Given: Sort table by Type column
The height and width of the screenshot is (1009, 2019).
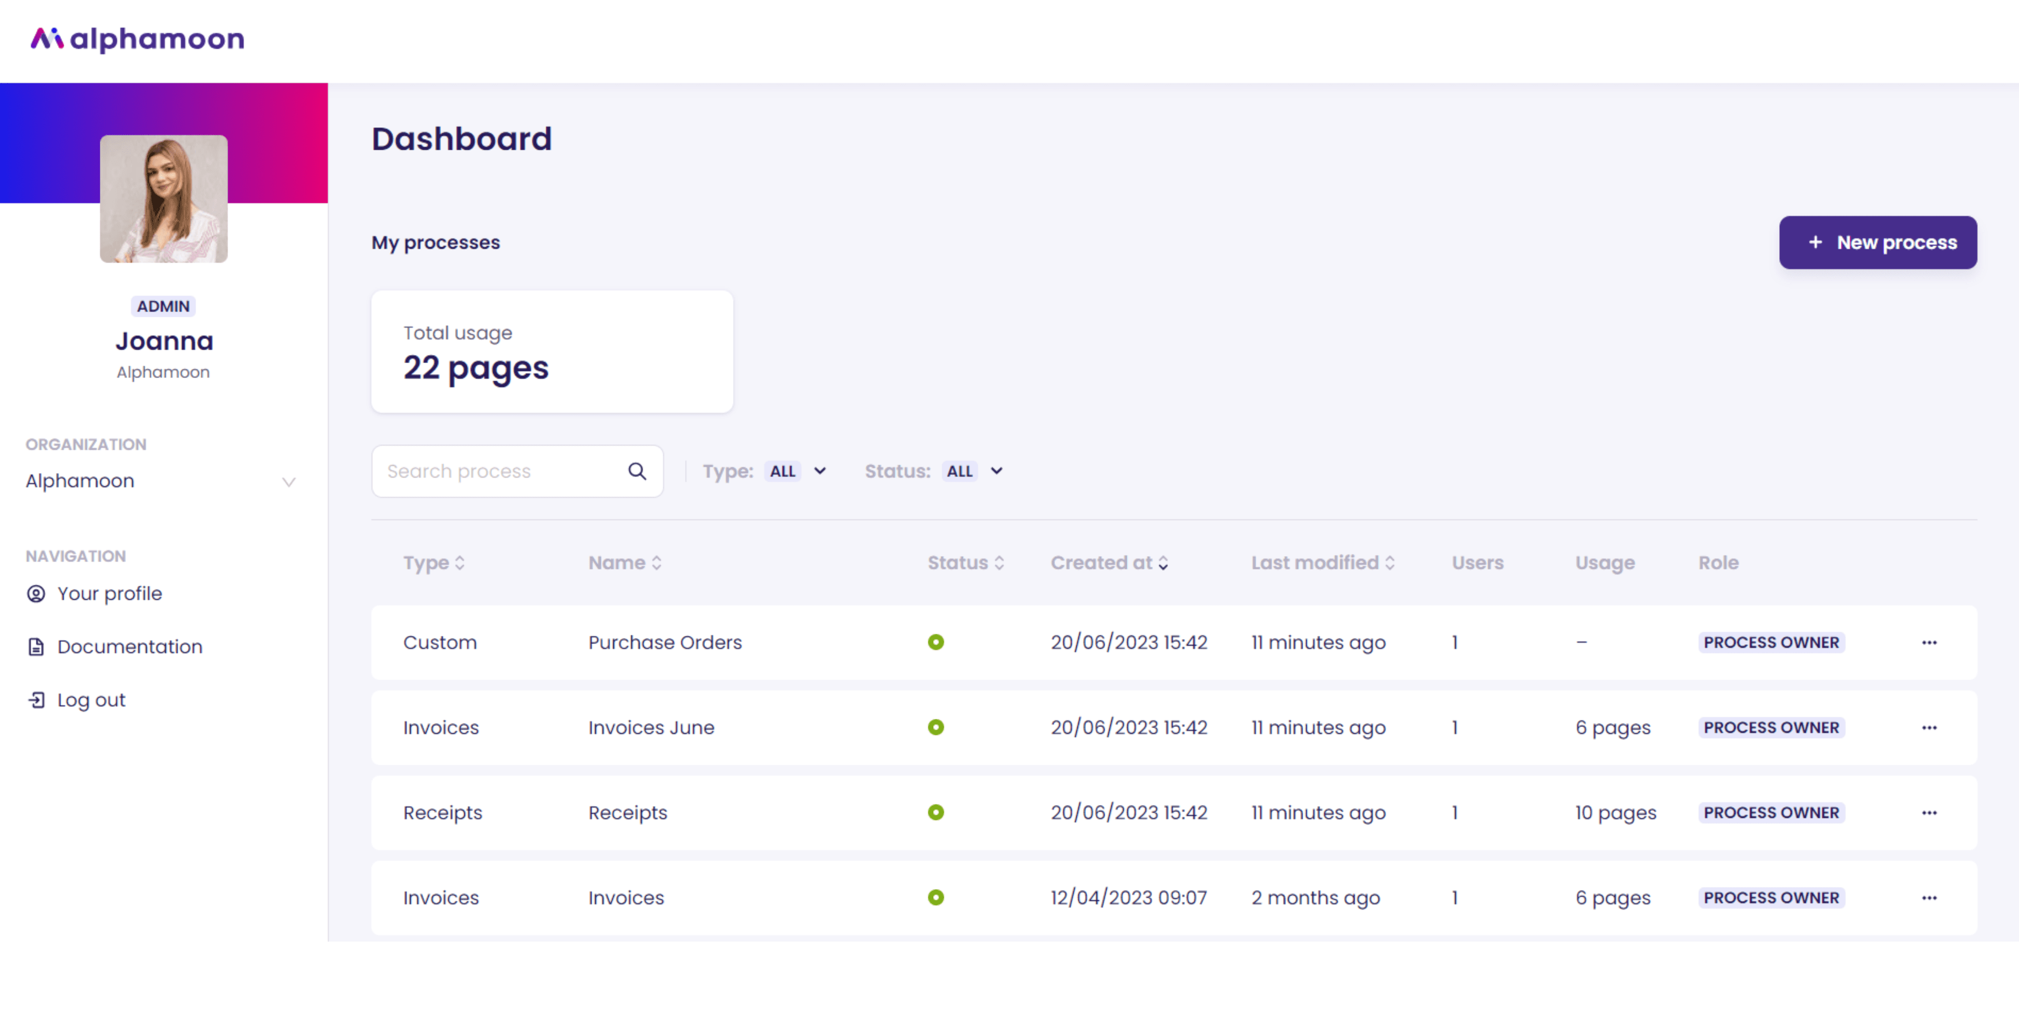Looking at the screenshot, I should [434, 562].
